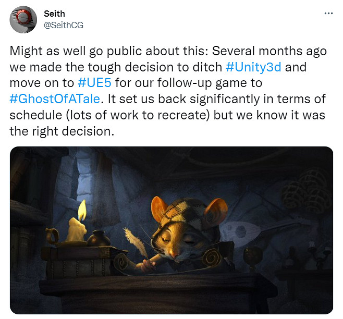Open the @SeithCG handle link
This screenshot has height=319, width=343.
(x=64, y=25)
